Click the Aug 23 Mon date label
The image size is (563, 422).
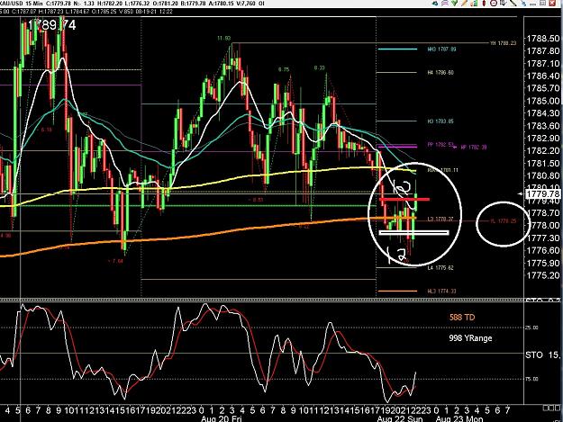tap(459, 418)
